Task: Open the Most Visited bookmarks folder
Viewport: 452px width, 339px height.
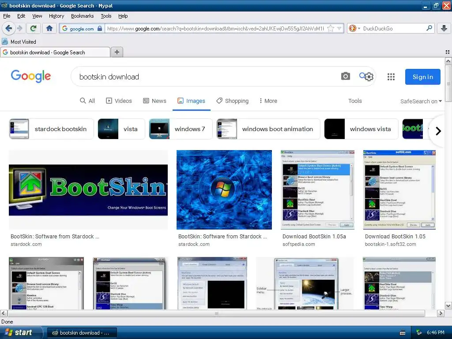Action: [x=19, y=42]
